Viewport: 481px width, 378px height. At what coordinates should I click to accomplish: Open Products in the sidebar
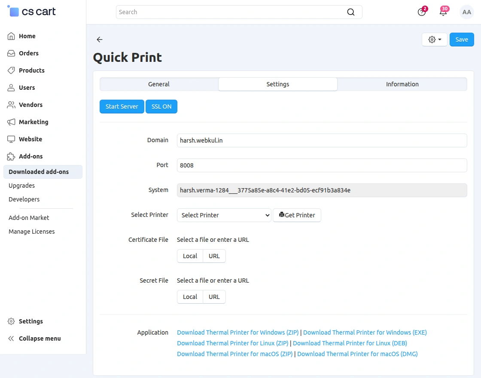[32, 70]
